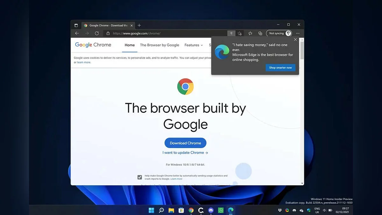This screenshot has width=382, height=215.
Task: Open the cookie notice learn more link
Action: 84,62
